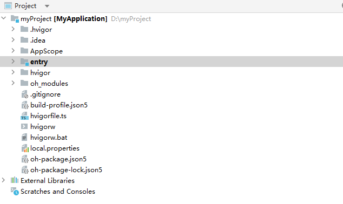Viewport: 343px width, 204px height.
Task: Select the AppScope folder
Action: 47,51
